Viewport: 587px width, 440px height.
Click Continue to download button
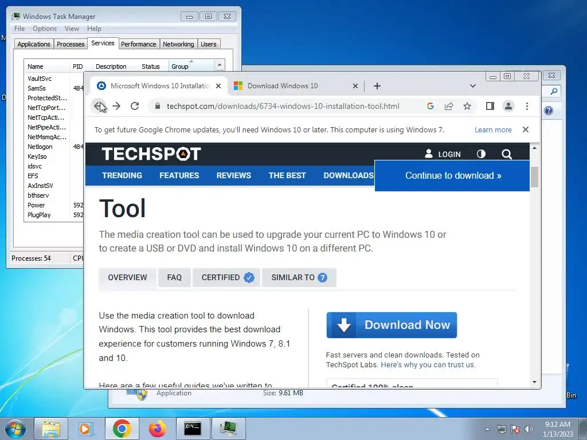452,176
